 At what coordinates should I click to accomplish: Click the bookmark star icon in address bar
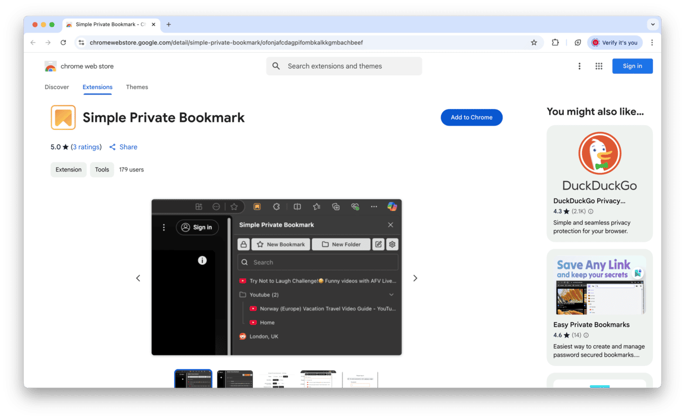533,43
